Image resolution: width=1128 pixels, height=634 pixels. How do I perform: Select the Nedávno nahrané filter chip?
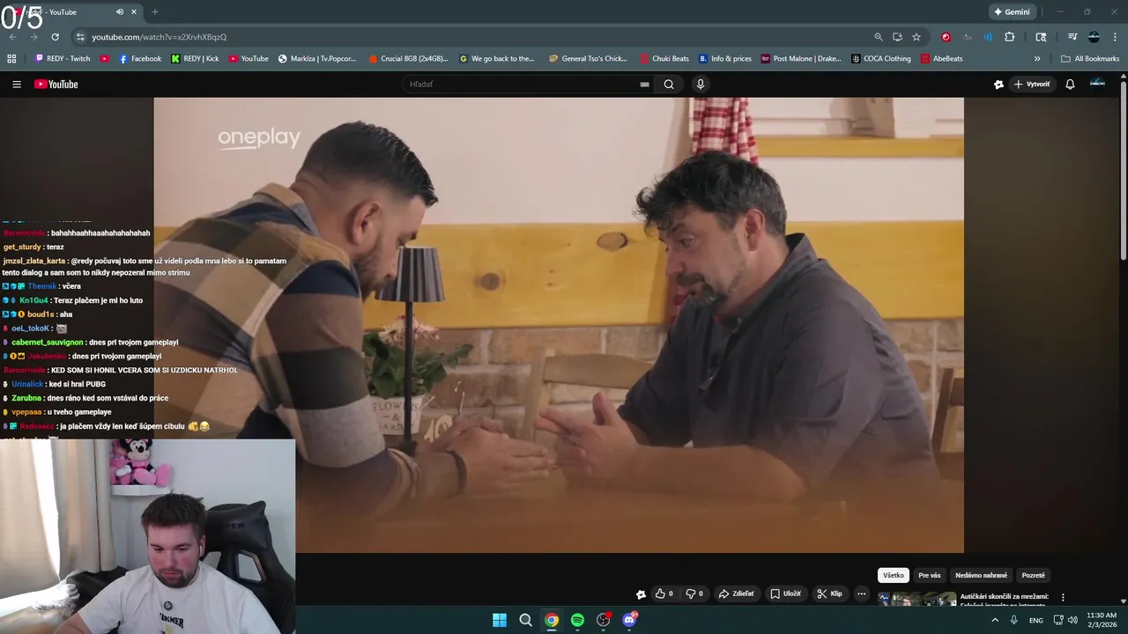(x=981, y=575)
